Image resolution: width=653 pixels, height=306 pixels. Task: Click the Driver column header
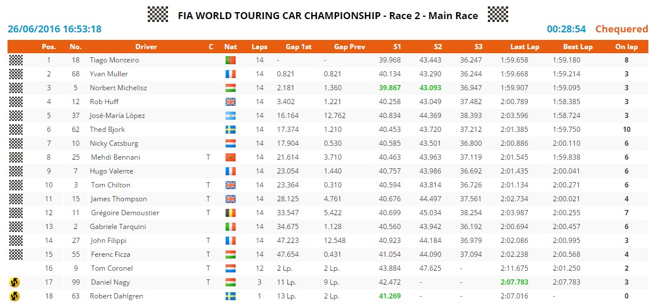[x=146, y=47]
